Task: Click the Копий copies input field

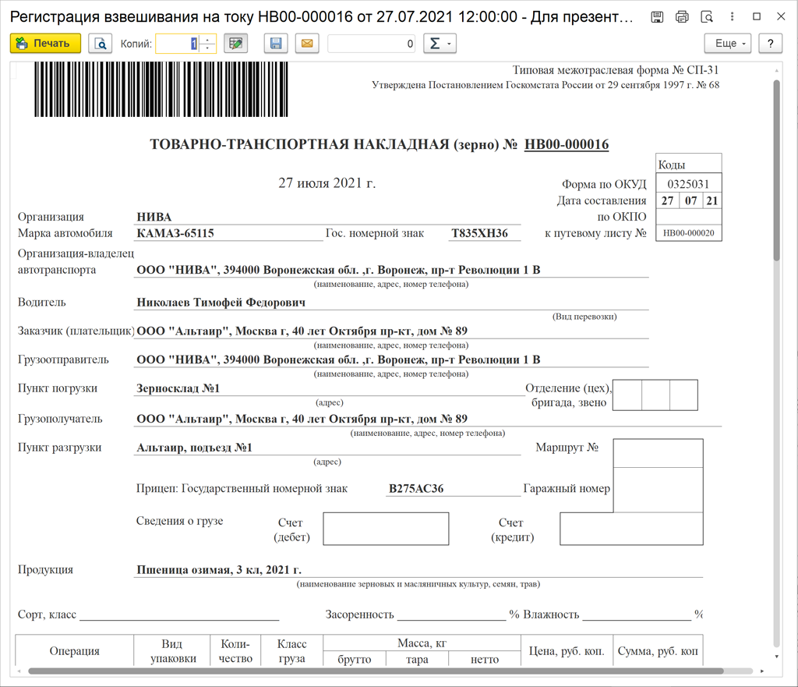Action: 176,44
